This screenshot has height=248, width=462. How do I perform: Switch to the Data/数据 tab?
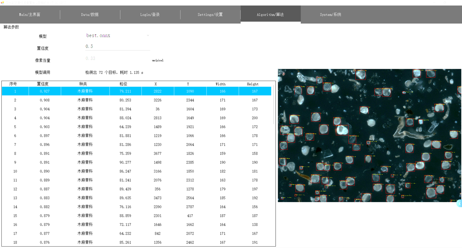[90, 15]
